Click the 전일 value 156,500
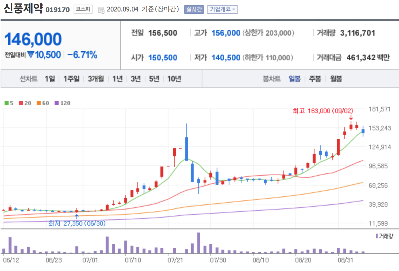Screen dimensions: 399x271 pos(163,33)
